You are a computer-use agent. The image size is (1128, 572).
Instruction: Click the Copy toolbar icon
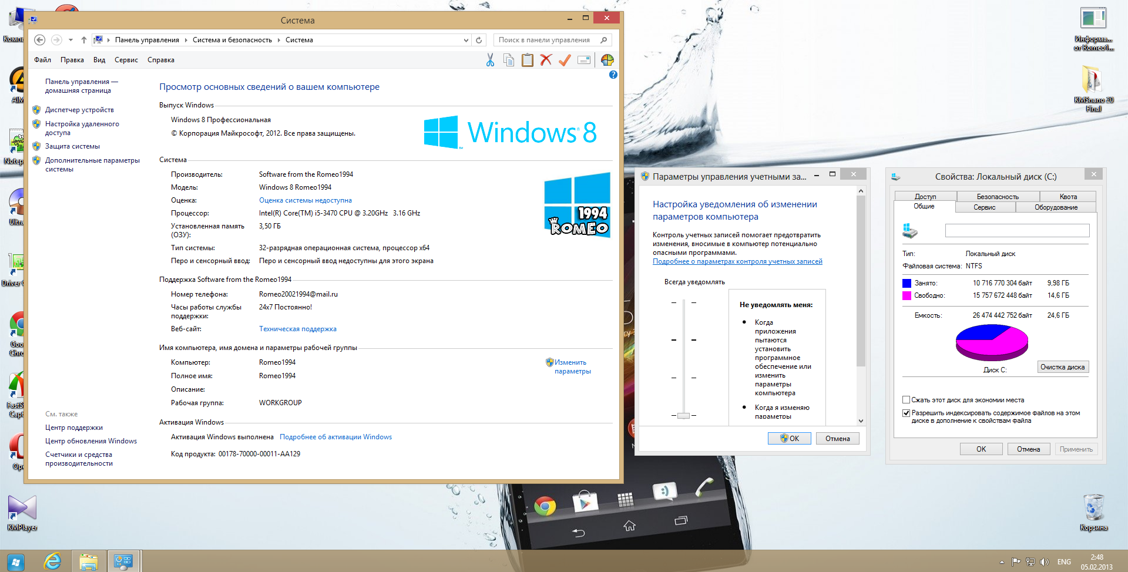pos(509,60)
